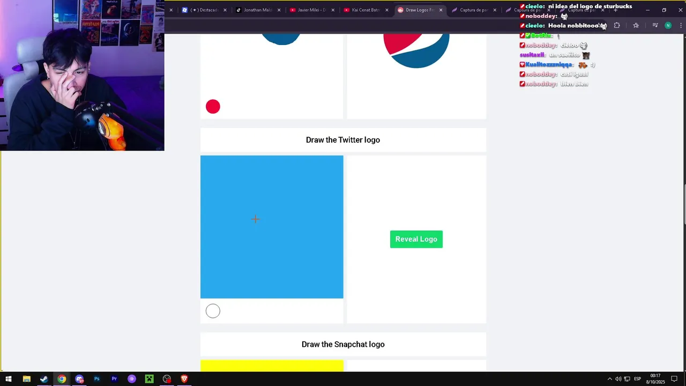Screen dimensions: 686x386
Task: Bookmark this page with the star icon
Action: (x=636, y=25)
